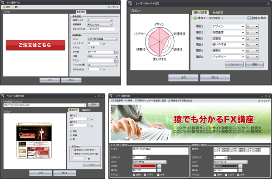Viewport: 272px width, 179px height.
Task: Click リセット in the header image window toolbar
Action: point(264,101)
